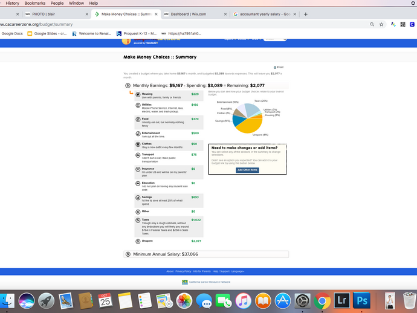Close the Dashboard | Wix.com tab

[x=225, y=14]
